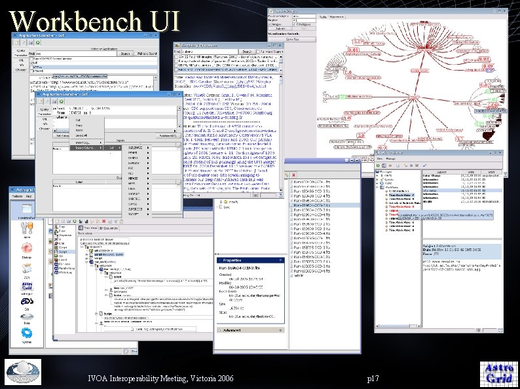Screen dimensions: 520x389
Task: Click green refresh icon in message browser toolbar
Action: 379,165
